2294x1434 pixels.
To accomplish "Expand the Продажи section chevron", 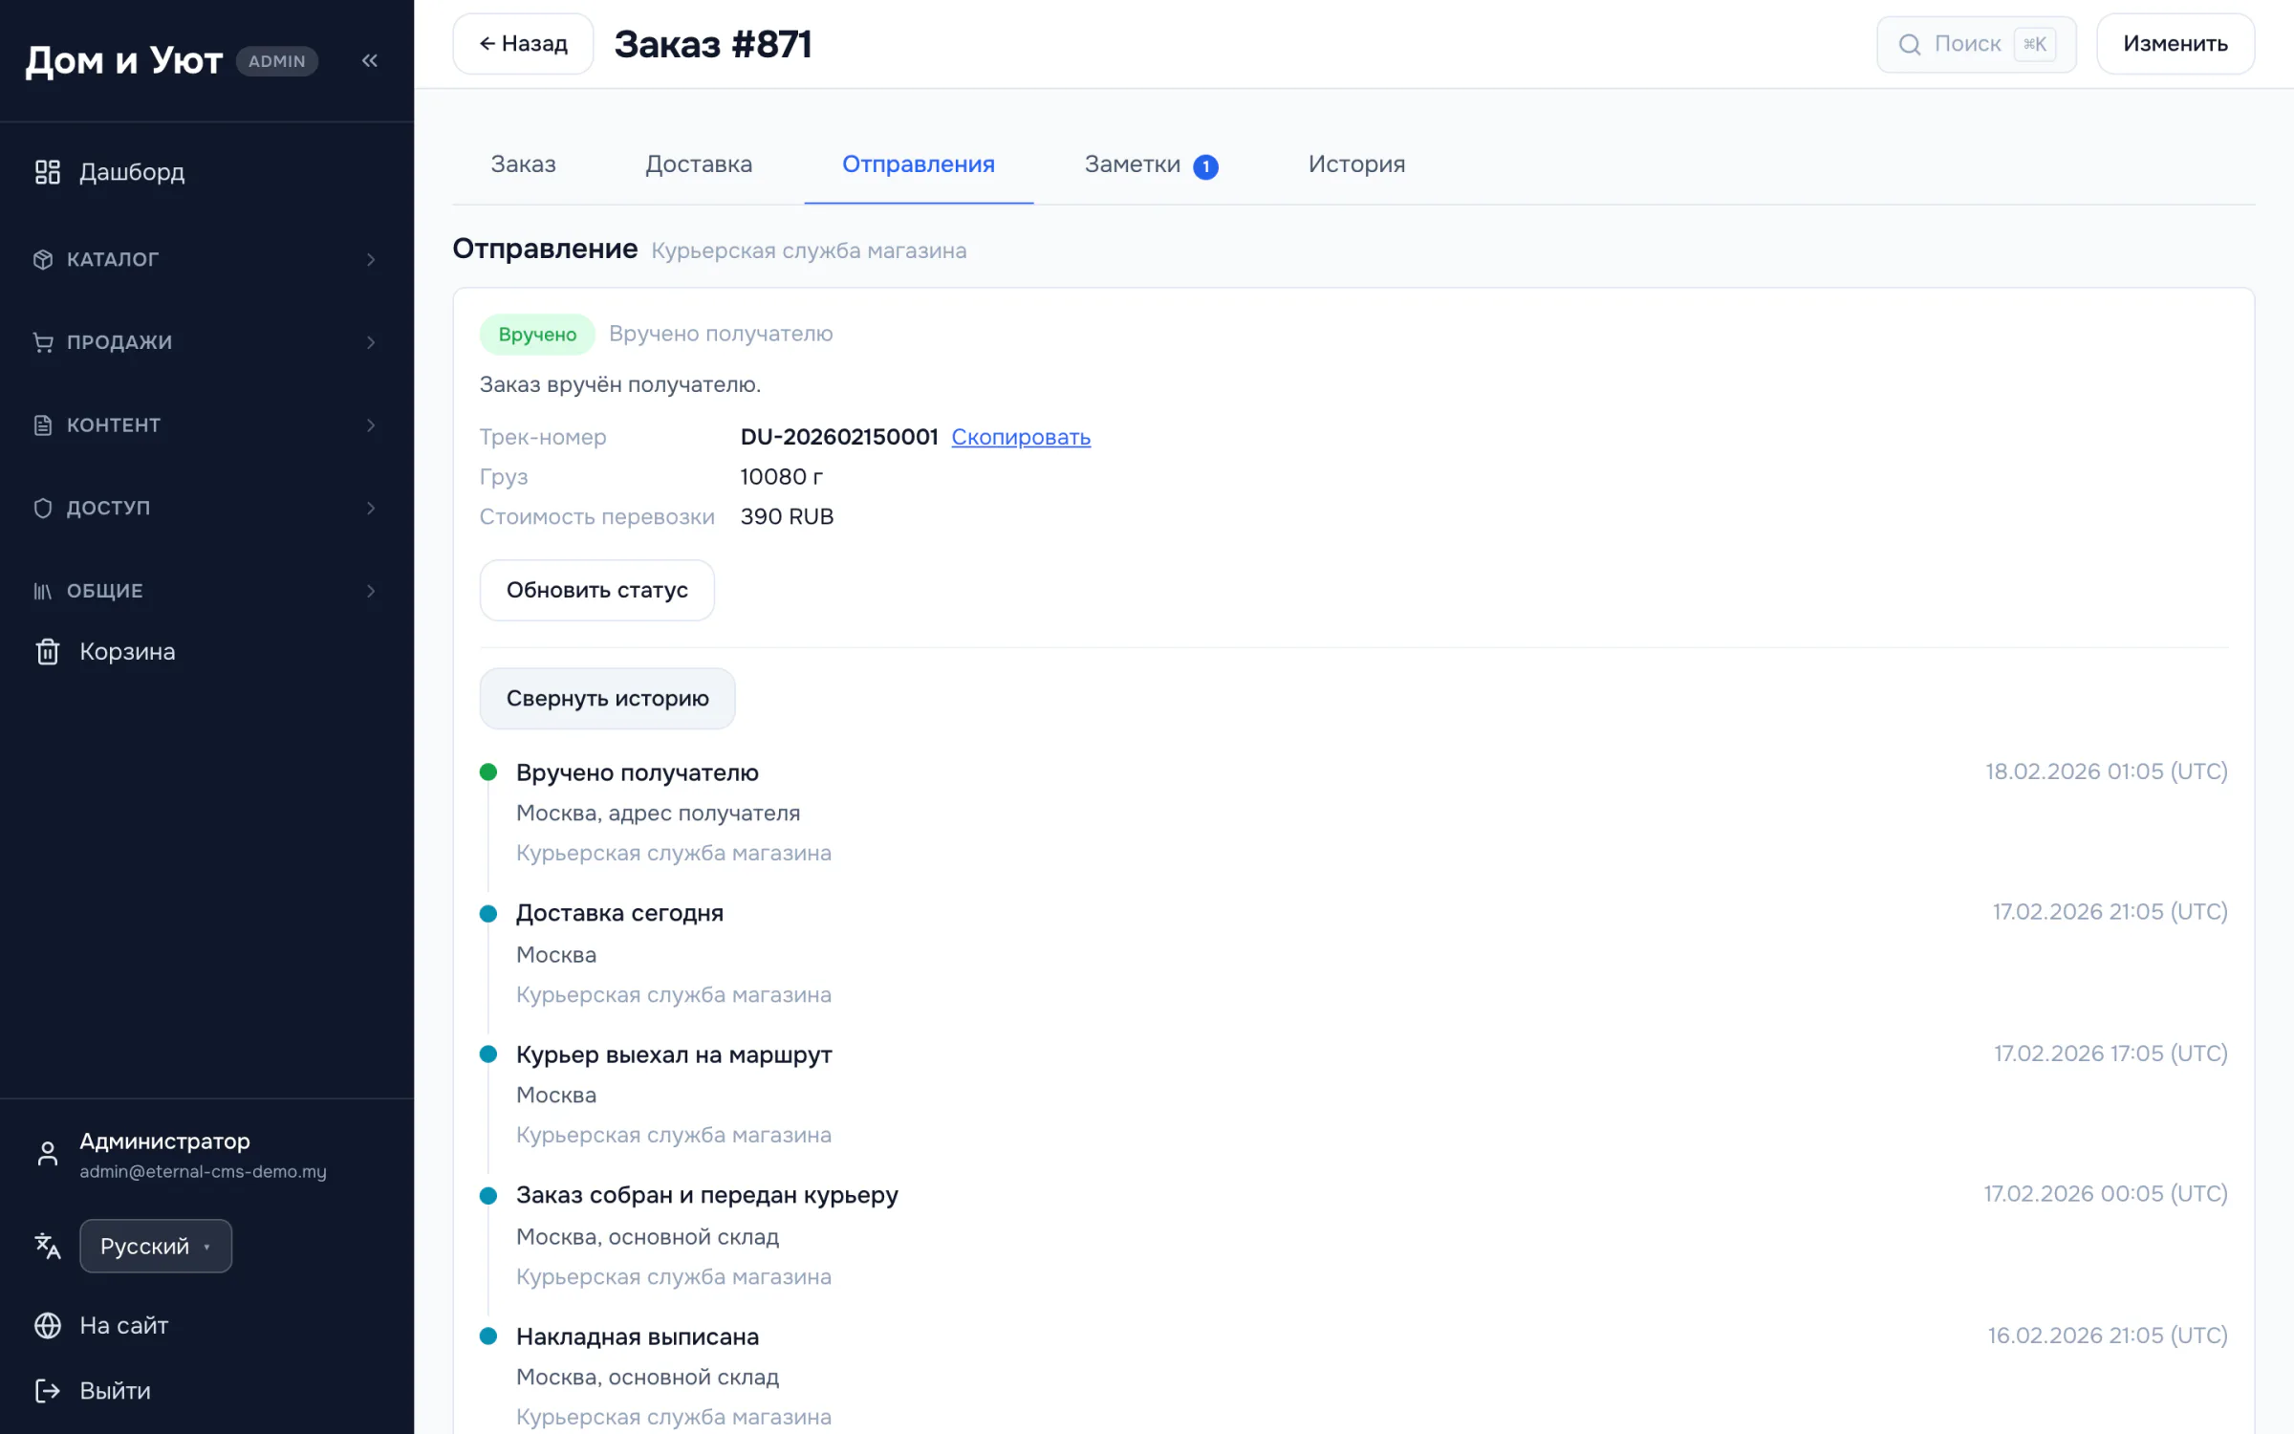I will (371, 342).
